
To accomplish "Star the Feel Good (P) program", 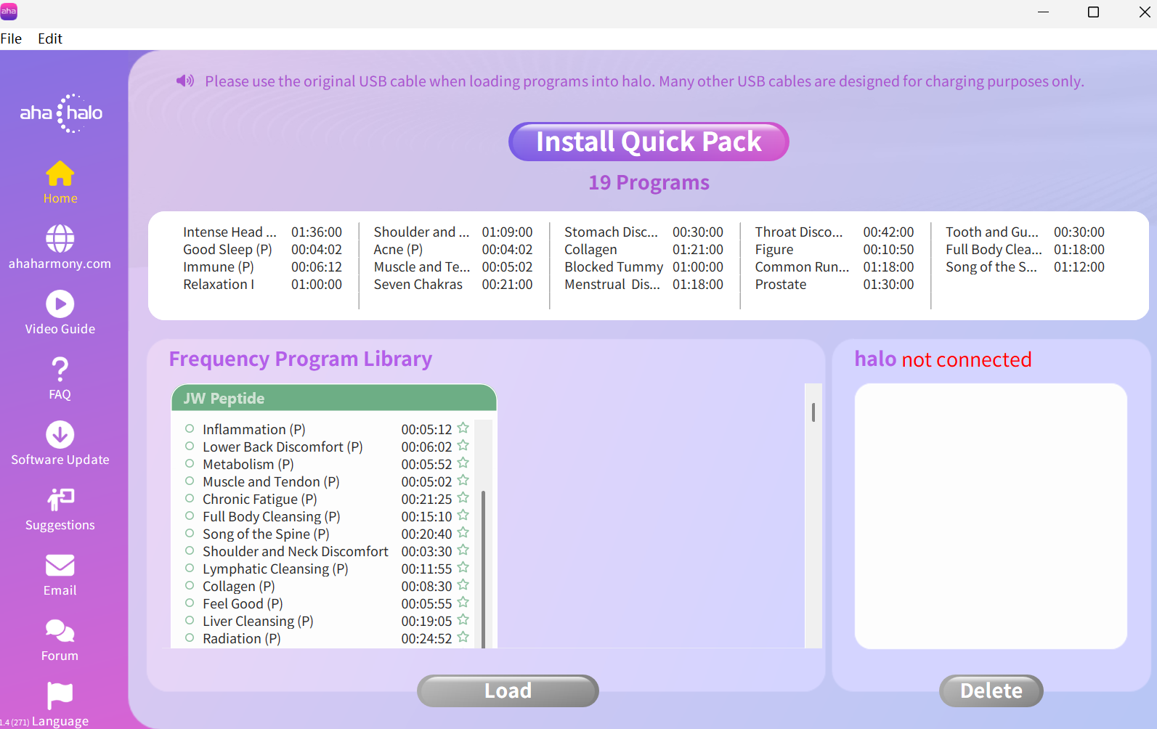I will click(x=463, y=602).
